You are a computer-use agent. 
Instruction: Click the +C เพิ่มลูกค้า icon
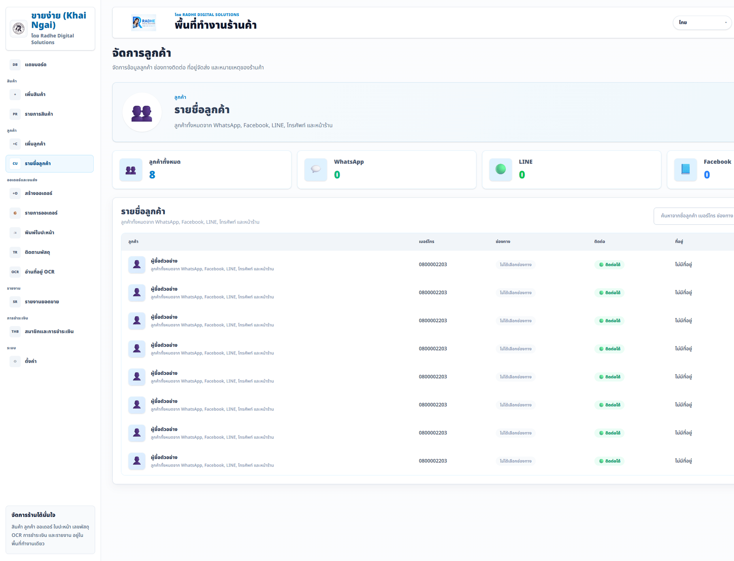point(15,144)
